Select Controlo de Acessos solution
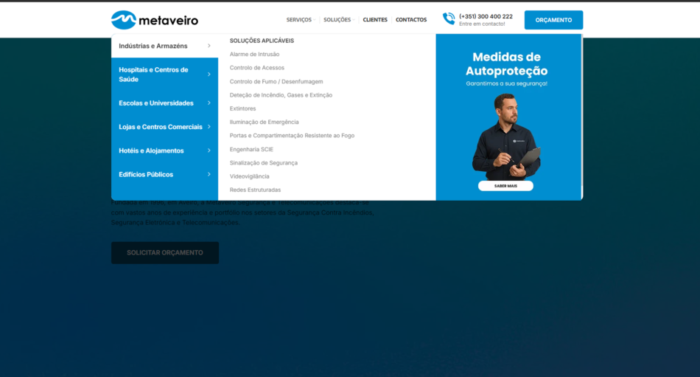Screen dimensions: 700x377 click(256, 68)
